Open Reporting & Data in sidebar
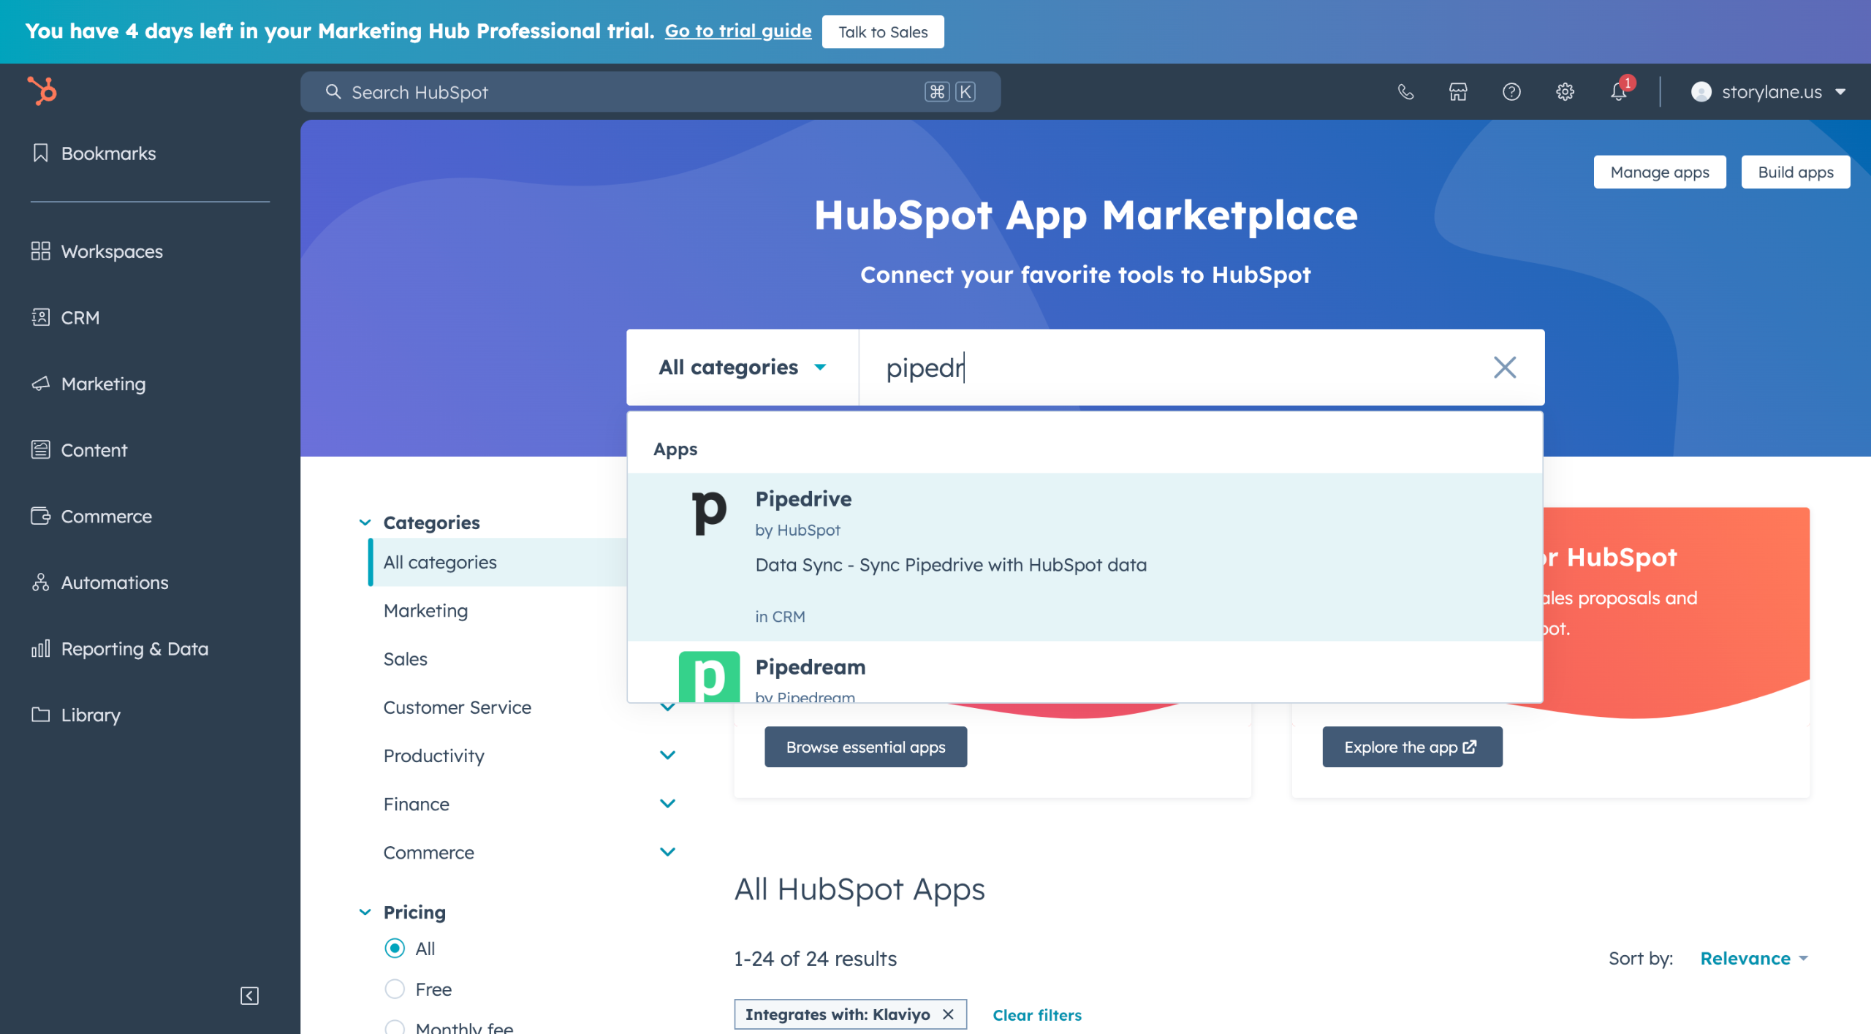The width and height of the screenshot is (1871, 1034). [134, 648]
